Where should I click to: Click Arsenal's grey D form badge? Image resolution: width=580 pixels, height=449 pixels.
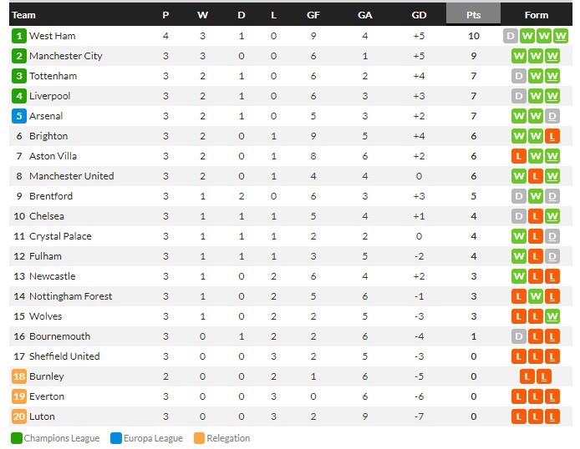[552, 116]
